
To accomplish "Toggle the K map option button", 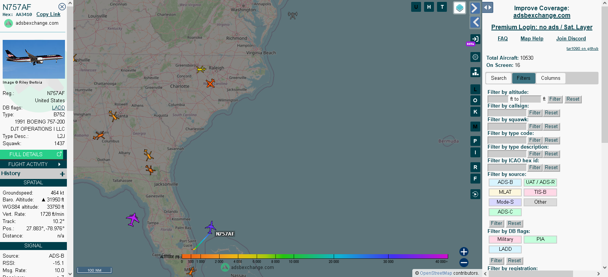I will 475,112.
